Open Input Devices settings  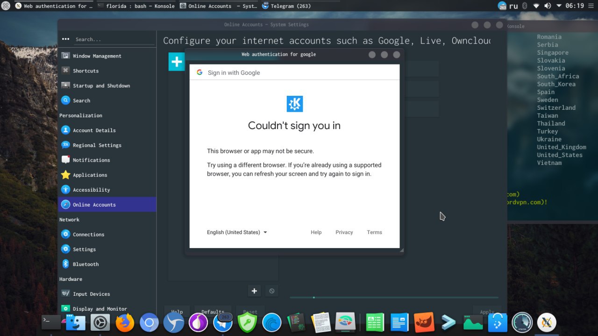(x=107, y=294)
